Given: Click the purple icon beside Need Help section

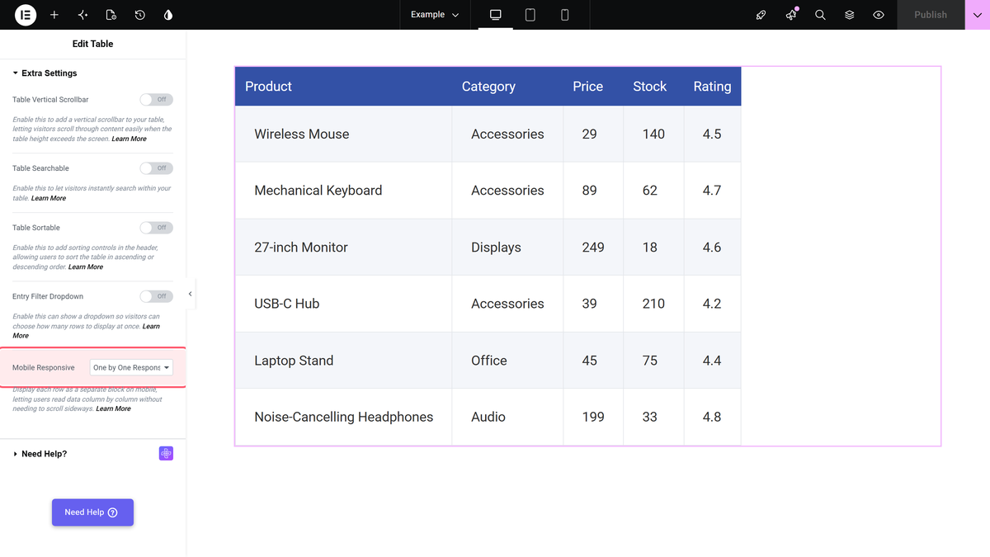Looking at the screenshot, I should point(166,454).
